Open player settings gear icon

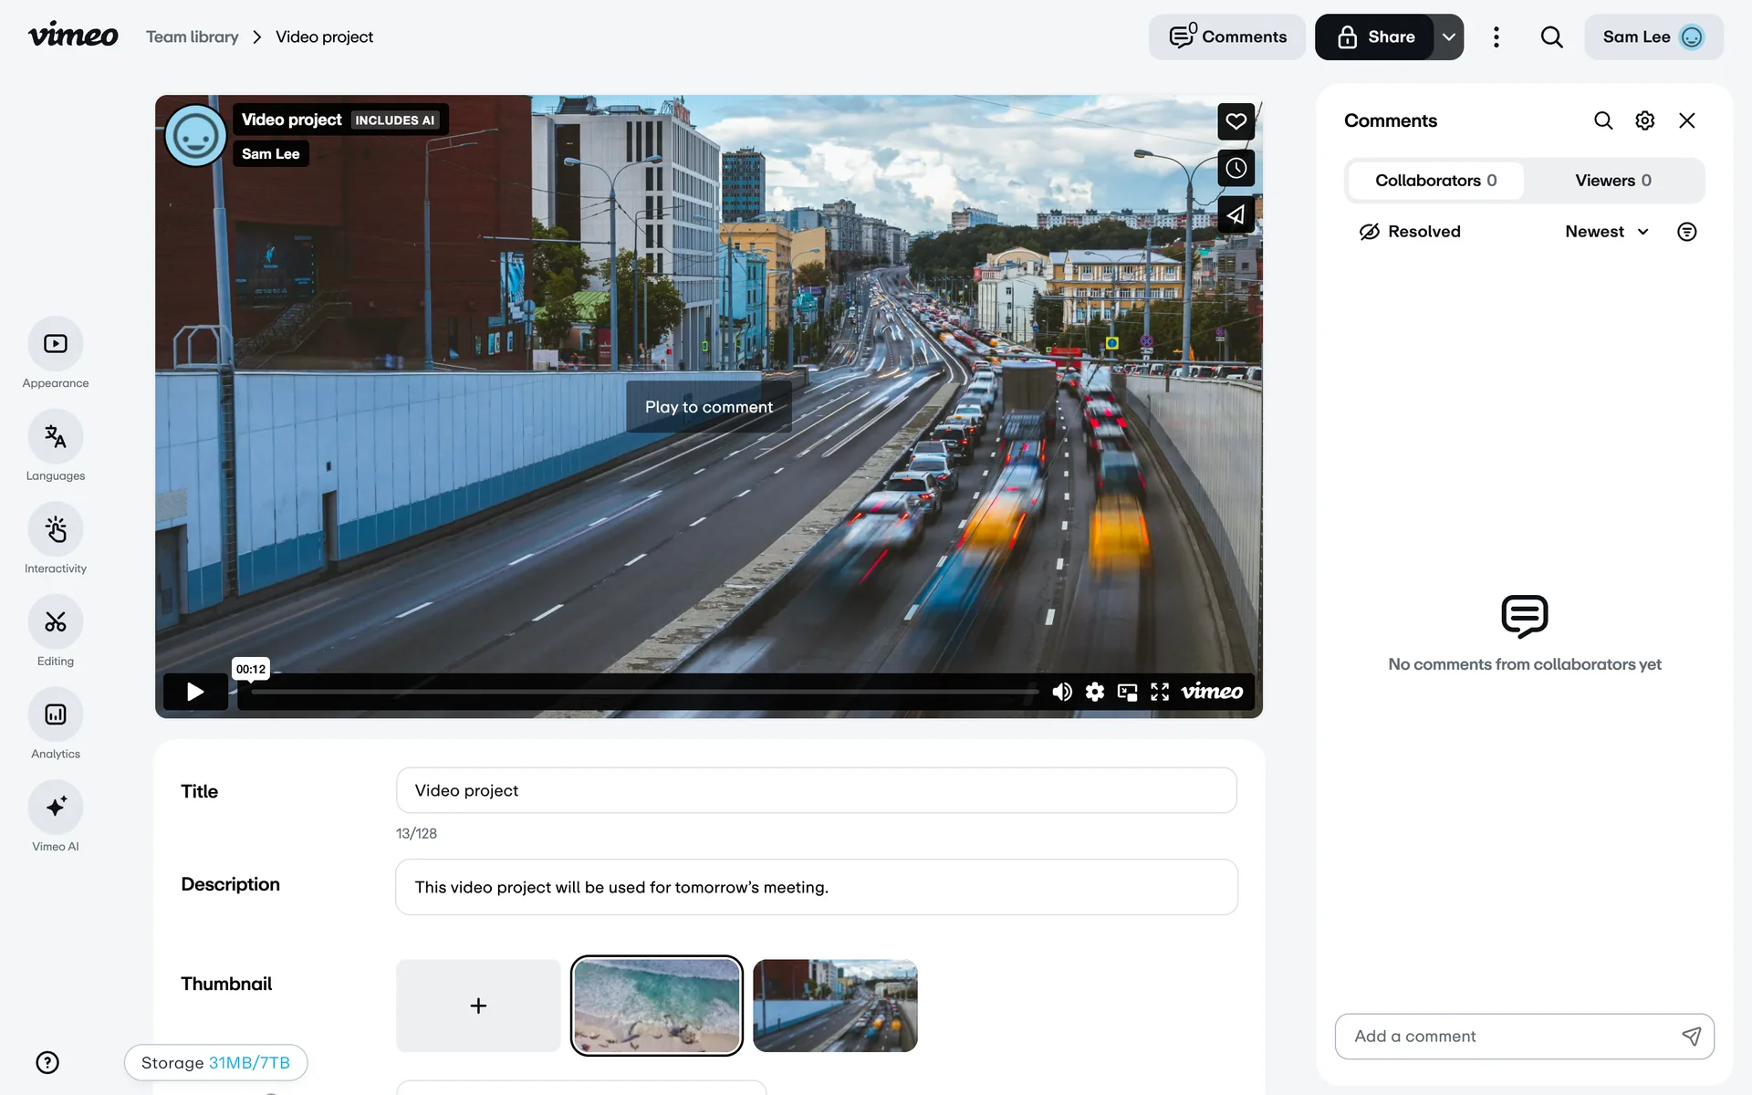pyautogui.click(x=1095, y=692)
